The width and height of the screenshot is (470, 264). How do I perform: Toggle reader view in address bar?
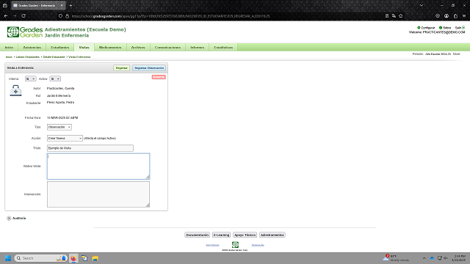point(387,16)
